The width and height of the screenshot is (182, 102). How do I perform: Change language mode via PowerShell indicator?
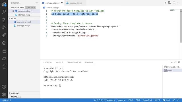[x=147, y=100]
